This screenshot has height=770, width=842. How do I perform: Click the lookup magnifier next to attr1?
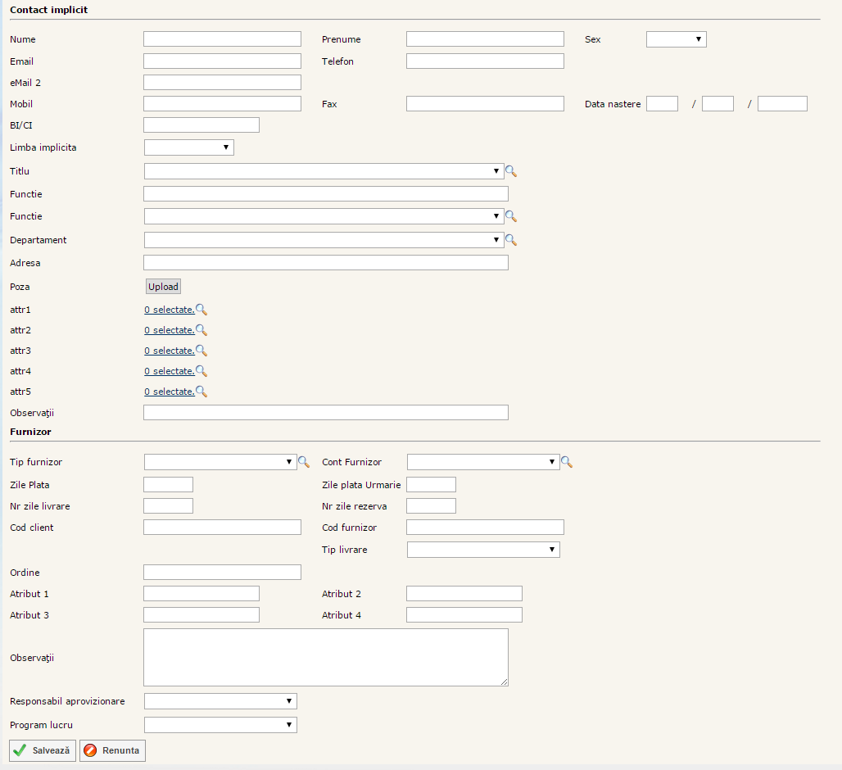pos(201,310)
